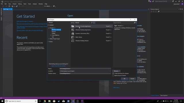
Task: Click OK in New Project dialog
Action: coord(124,79)
